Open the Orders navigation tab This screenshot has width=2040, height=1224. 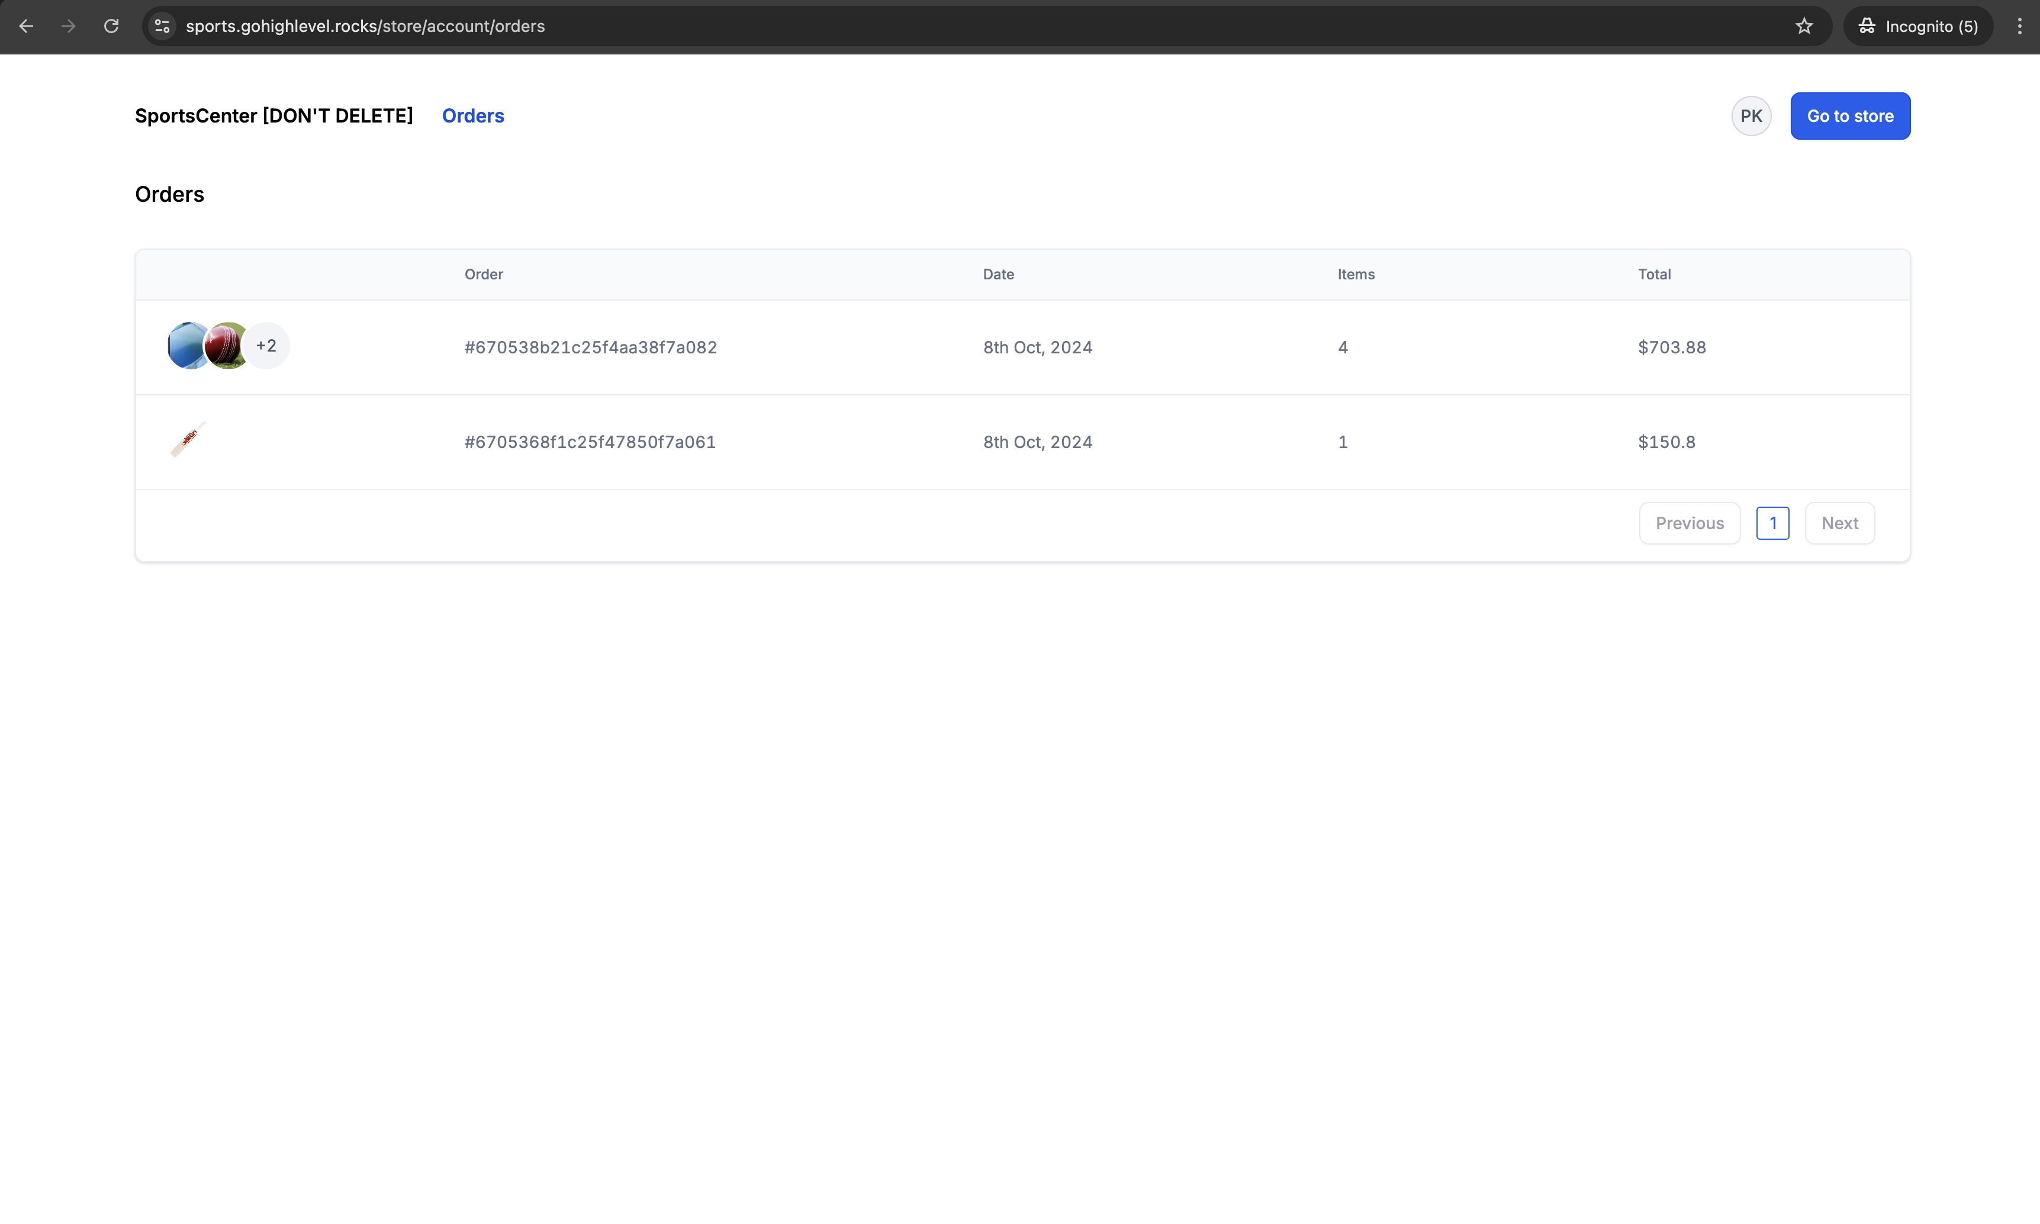(472, 116)
